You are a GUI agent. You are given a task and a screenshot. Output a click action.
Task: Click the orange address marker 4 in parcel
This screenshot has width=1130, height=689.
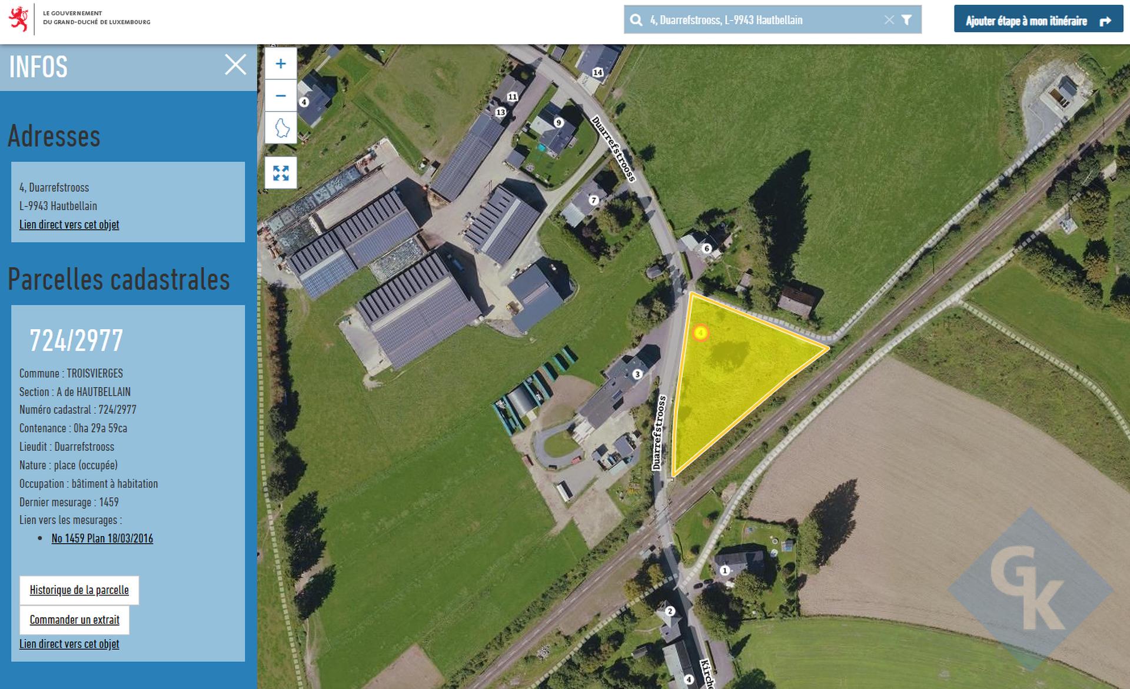tap(700, 333)
